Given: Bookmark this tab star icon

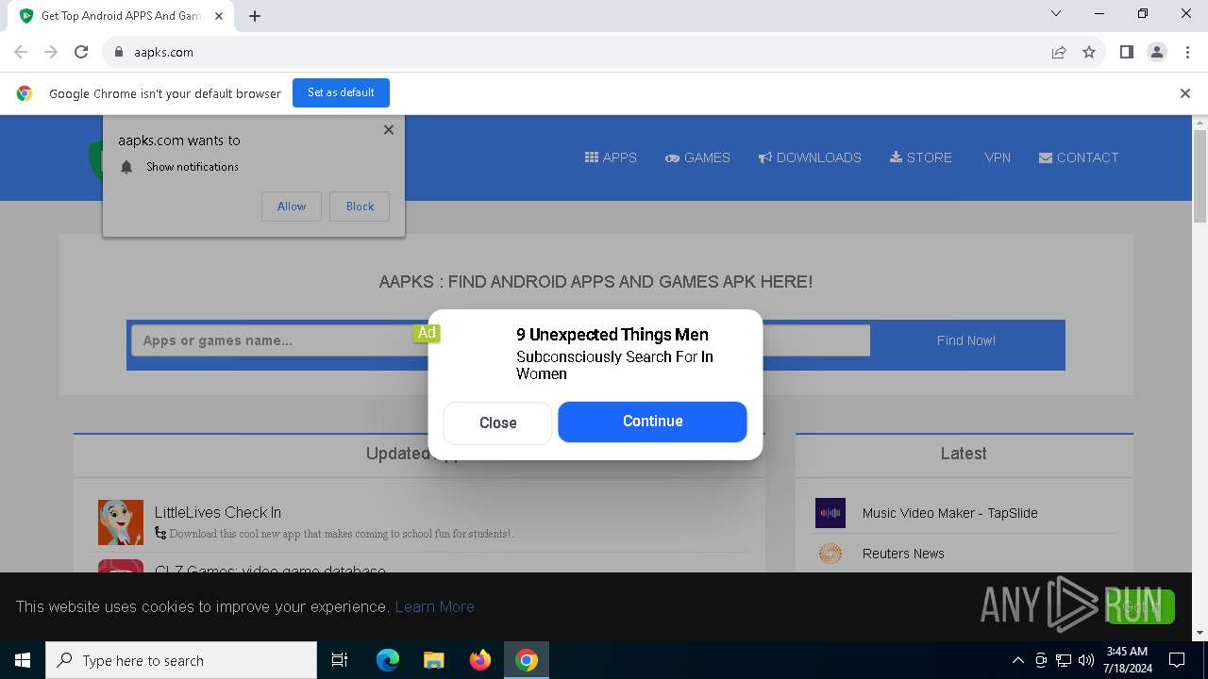Looking at the screenshot, I should coord(1089,52).
